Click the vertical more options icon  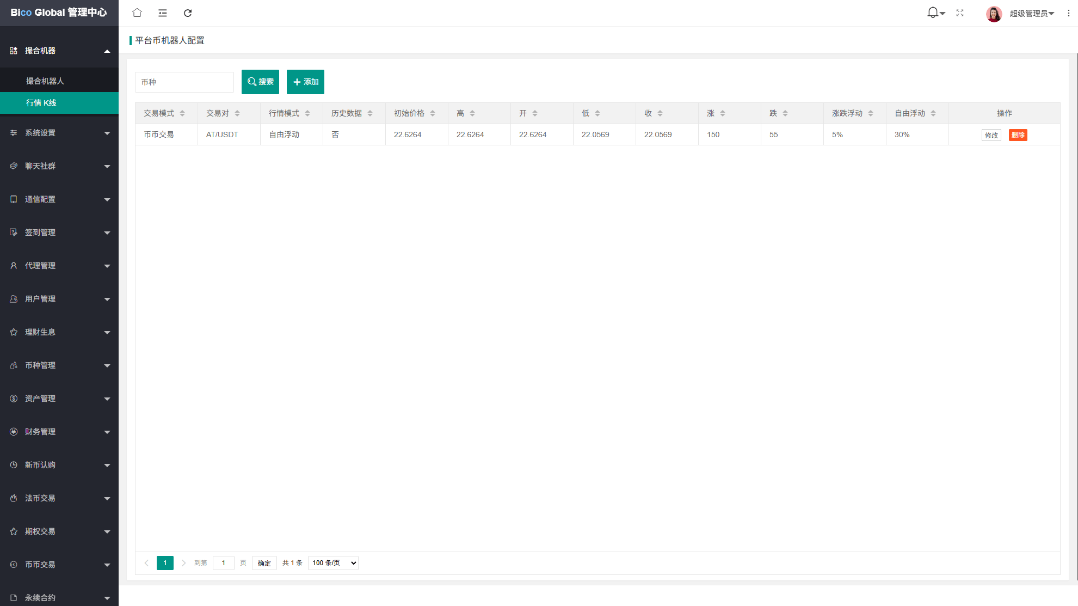[x=1068, y=13]
